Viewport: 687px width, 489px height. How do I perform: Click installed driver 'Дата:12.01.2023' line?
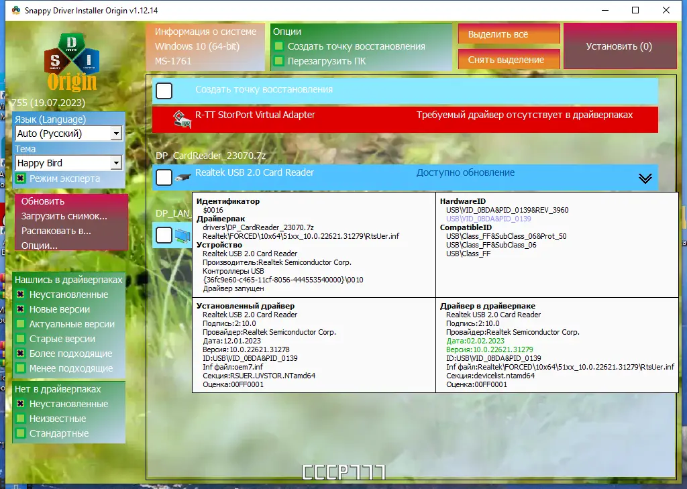coord(231,341)
